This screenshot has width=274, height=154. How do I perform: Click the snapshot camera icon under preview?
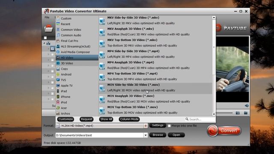[x=238, y=113]
